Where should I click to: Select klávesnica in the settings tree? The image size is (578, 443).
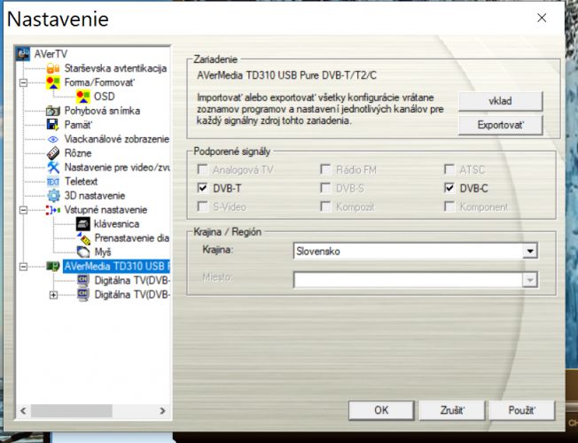pyautogui.click(x=116, y=224)
